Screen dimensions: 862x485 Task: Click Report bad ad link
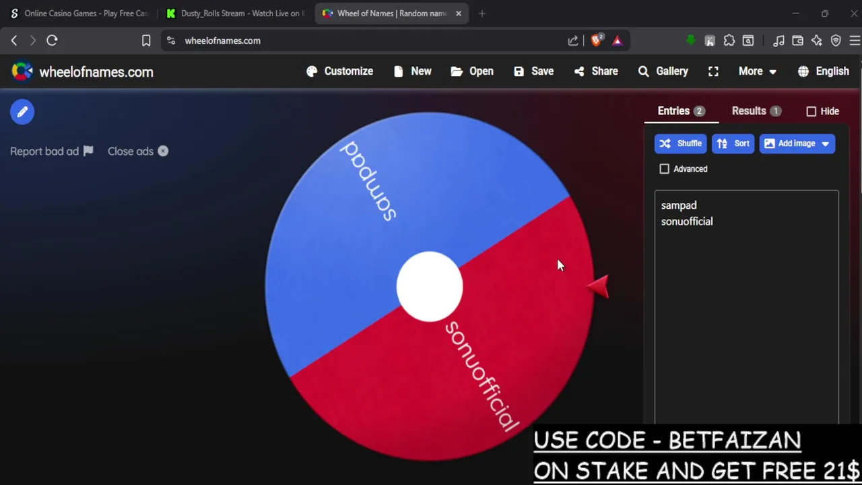coord(52,152)
